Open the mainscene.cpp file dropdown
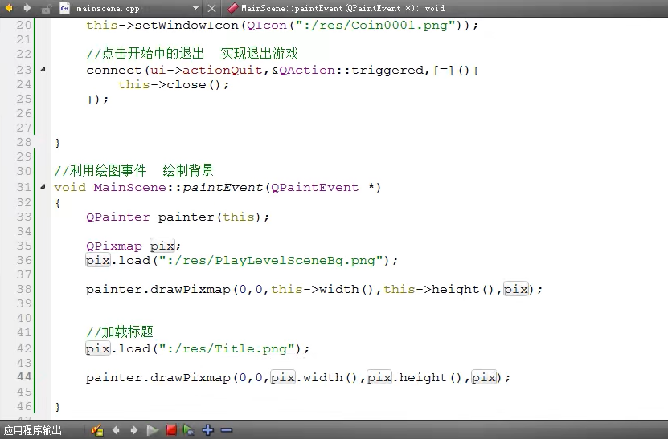The width and height of the screenshot is (668, 439). [x=195, y=8]
